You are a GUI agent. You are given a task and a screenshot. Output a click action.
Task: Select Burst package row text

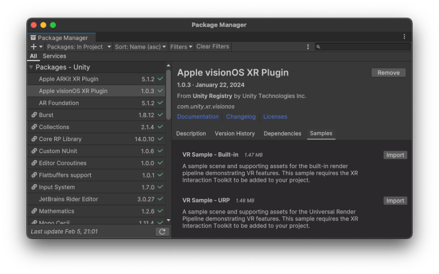(46, 115)
